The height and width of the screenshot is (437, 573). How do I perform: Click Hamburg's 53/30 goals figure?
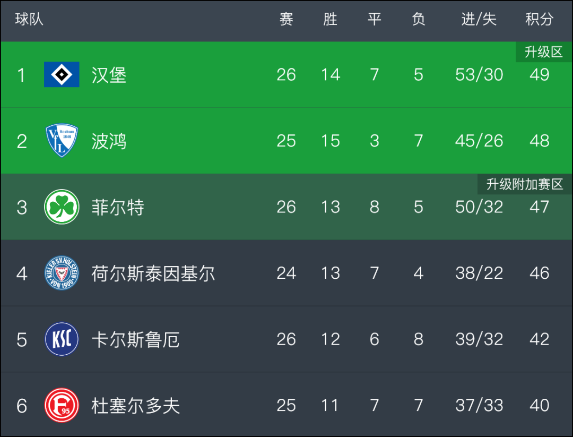point(479,75)
